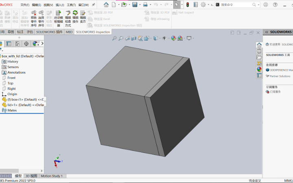This screenshot has width=293, height=183.
Task: Open Options gear icon
Action: pyautogui.click(x=203, y=4)
